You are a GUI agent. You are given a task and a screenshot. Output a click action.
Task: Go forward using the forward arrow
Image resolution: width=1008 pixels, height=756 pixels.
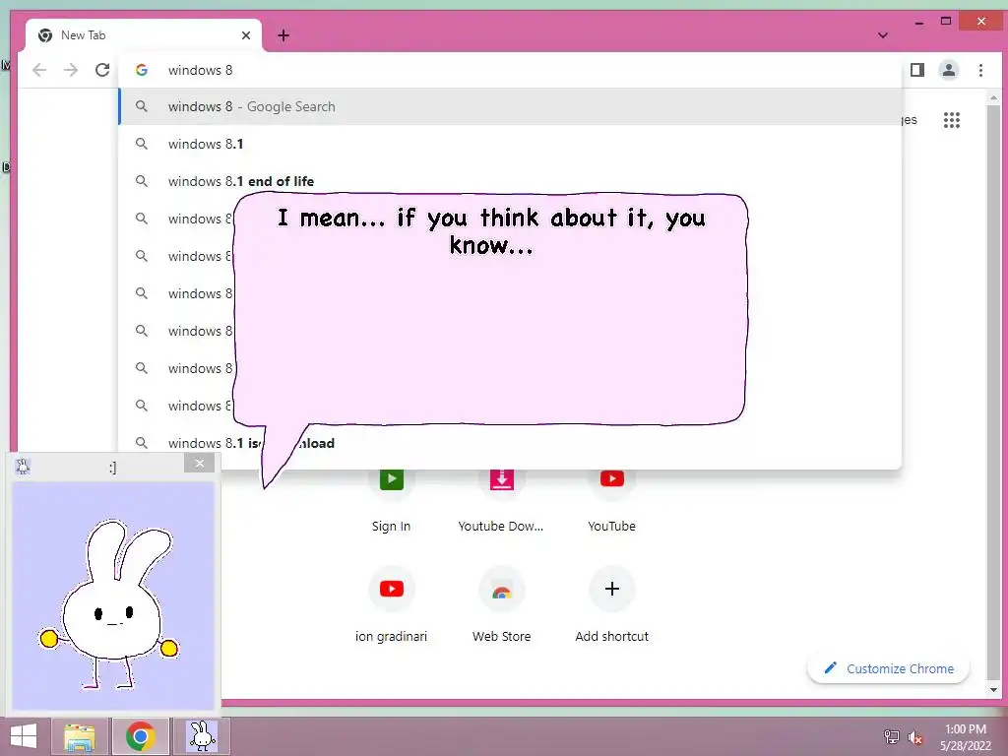click(x=71, y=70)
